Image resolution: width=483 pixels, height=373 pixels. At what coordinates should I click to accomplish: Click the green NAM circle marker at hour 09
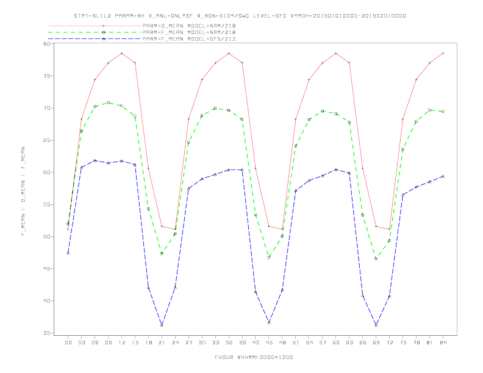point(109,102)
